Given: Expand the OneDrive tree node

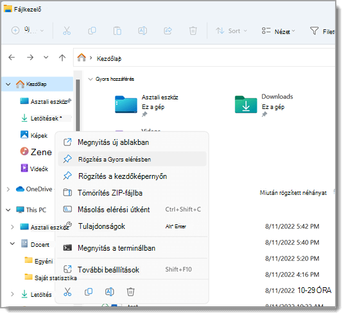Looking at the screenshot, I should pos(8,189).
